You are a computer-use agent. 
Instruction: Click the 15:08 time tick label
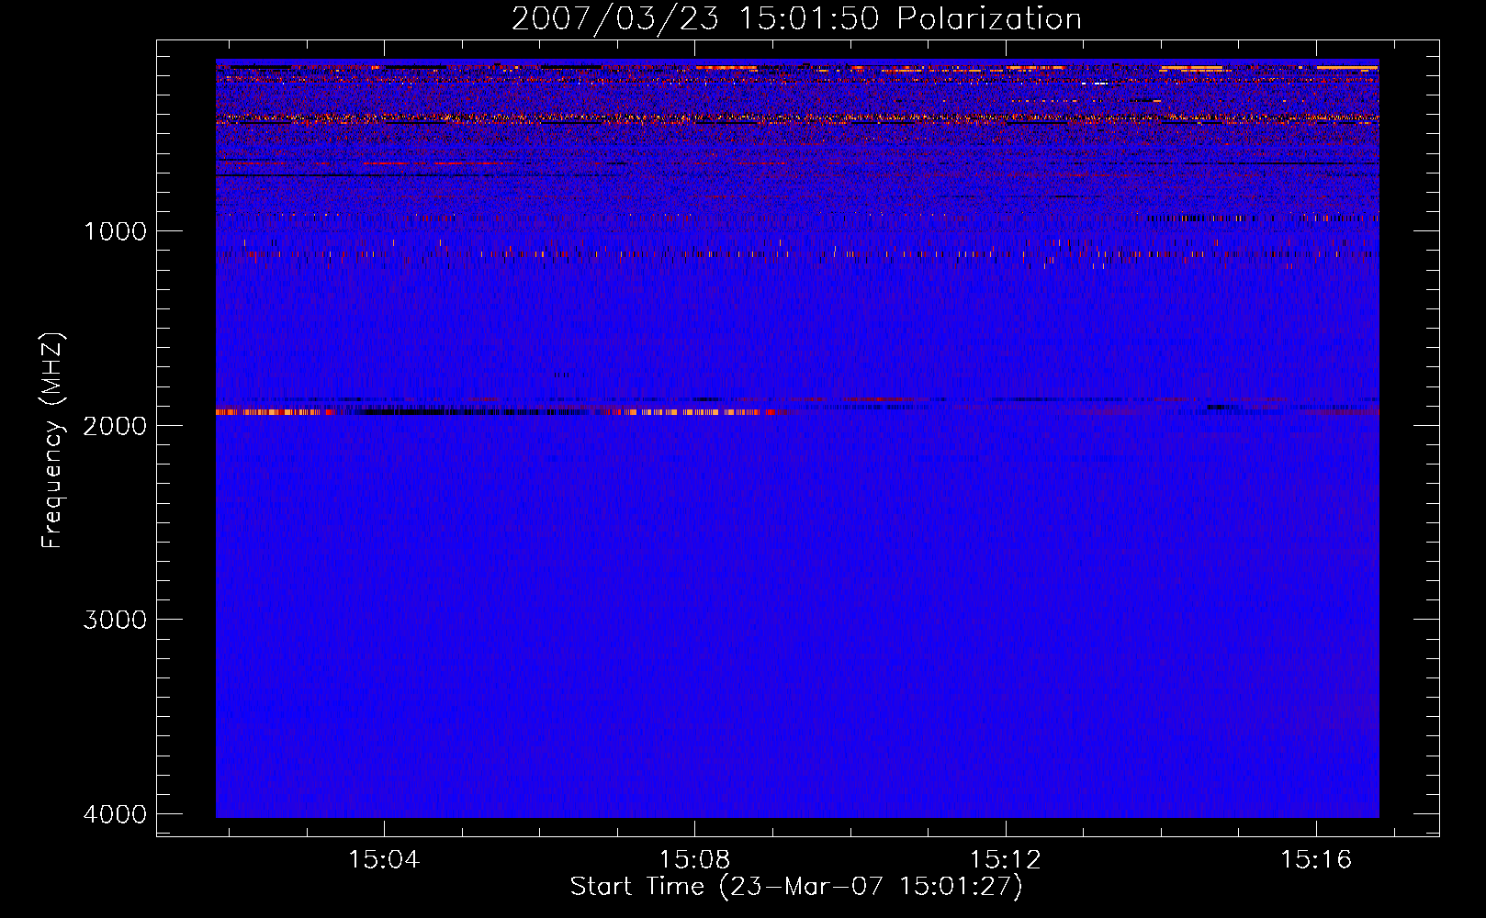[x=694, y=860]
